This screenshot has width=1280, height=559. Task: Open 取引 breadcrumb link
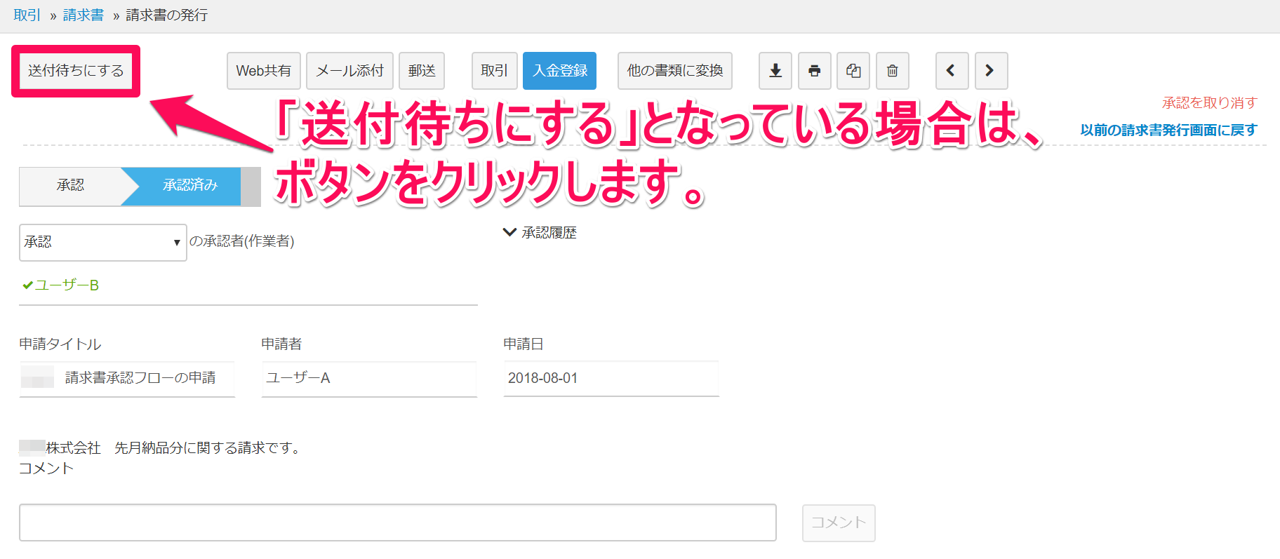[x=27, y=15]
